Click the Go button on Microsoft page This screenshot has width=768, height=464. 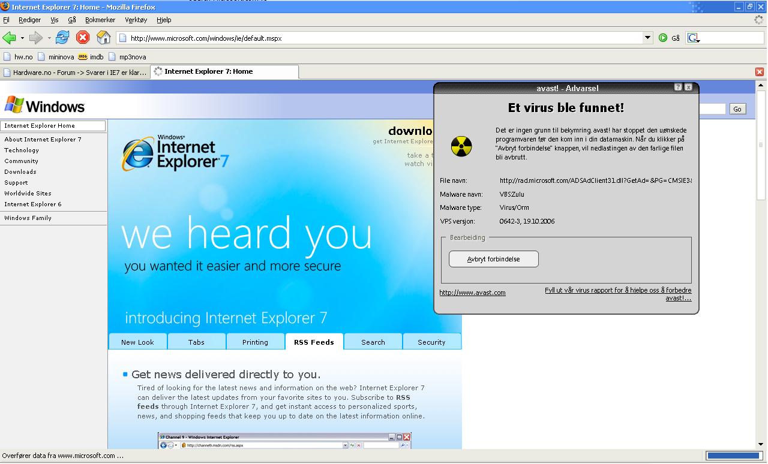[x=737, y=109]
